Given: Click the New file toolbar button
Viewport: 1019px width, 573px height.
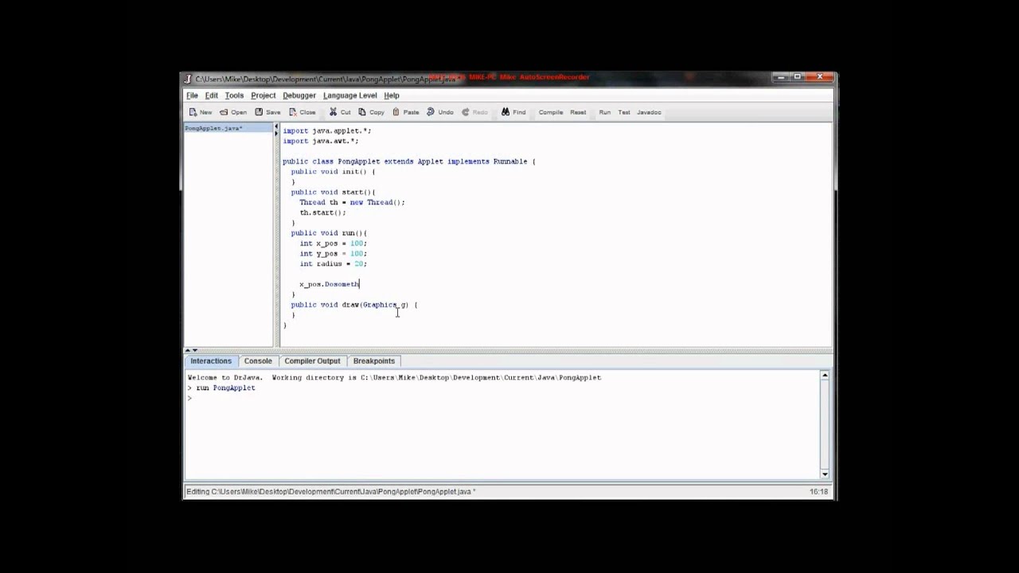Looking at the screenshot, I should pos(201,112).
